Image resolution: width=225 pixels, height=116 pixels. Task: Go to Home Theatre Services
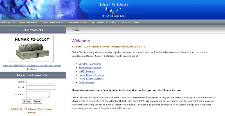click(53, 22)
